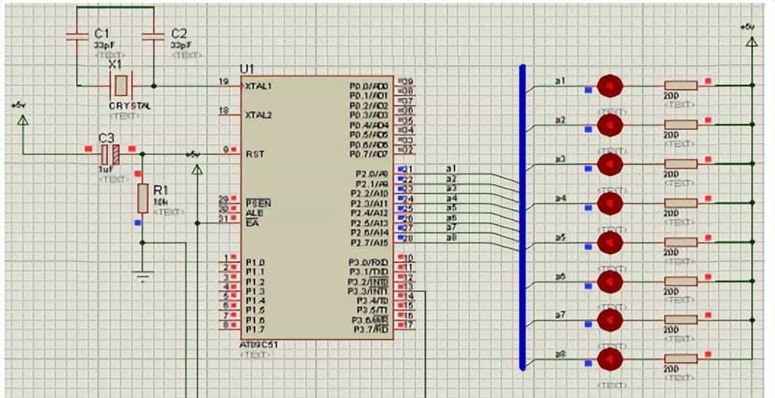
Task: Select the C2 capacitor symbol
Action: (153, 37)
